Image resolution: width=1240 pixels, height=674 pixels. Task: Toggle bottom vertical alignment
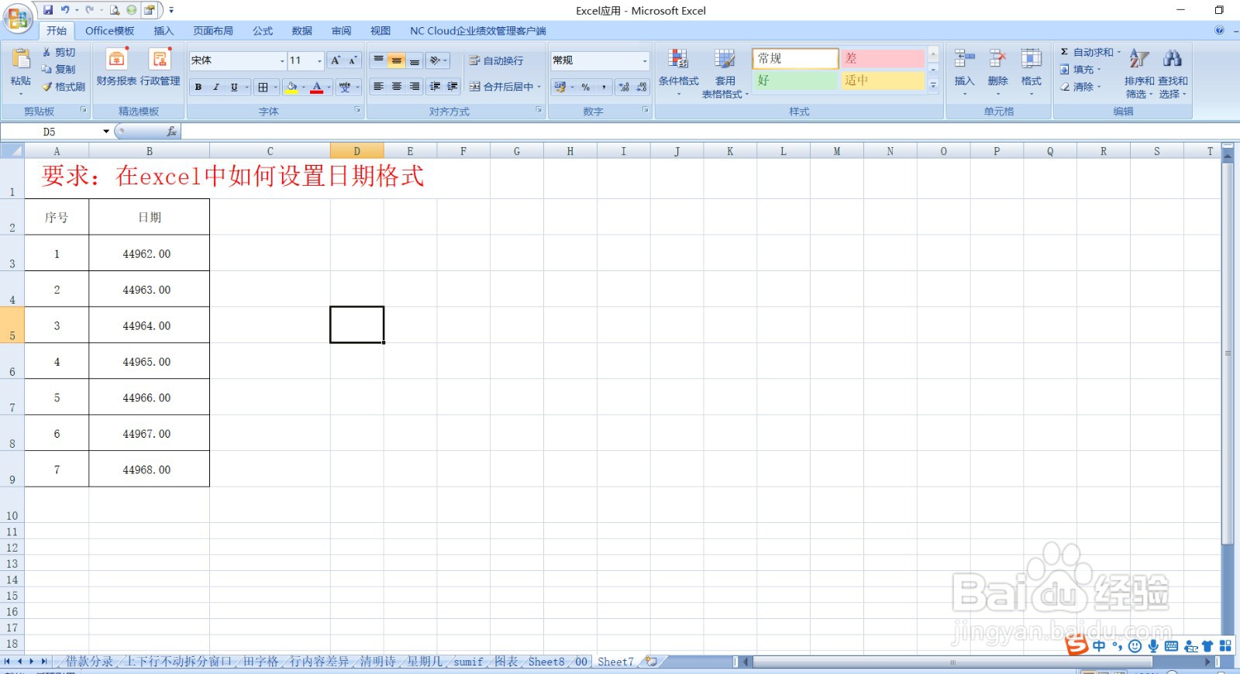click(415, 60)
